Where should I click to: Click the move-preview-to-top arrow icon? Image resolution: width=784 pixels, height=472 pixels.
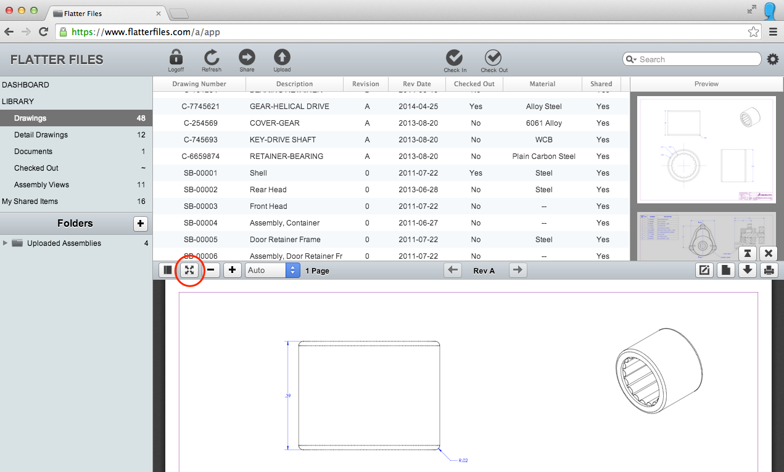[747, 253]
